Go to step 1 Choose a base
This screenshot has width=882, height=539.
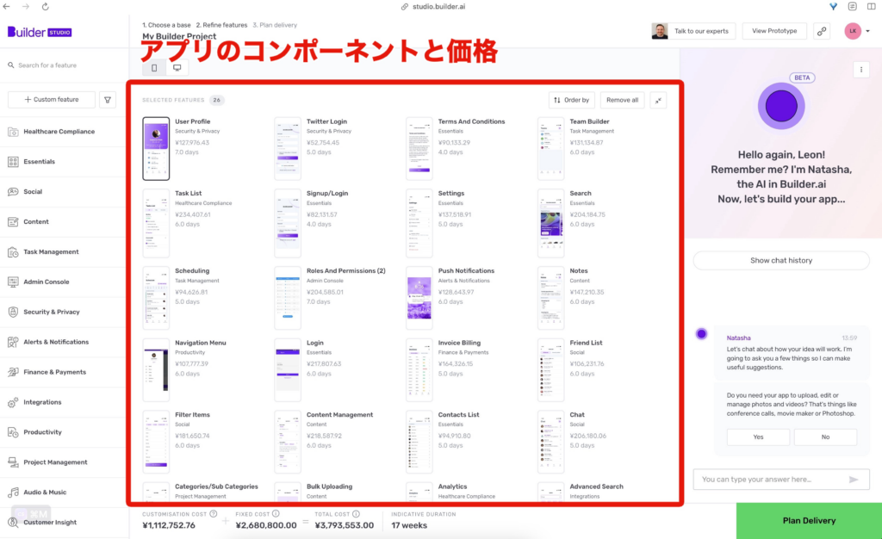166,25
